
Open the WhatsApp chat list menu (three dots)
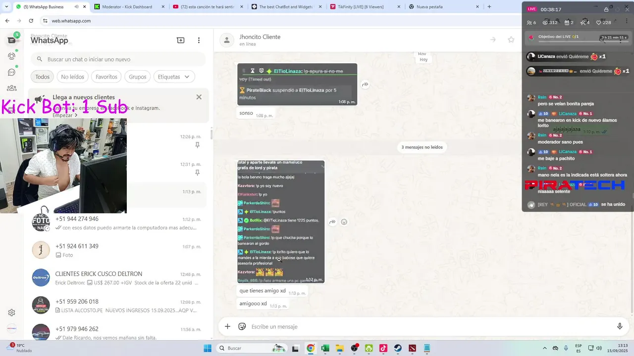199,40
